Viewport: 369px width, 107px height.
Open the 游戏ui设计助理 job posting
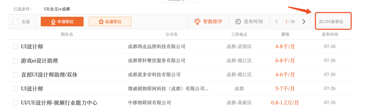pos(39,61)
